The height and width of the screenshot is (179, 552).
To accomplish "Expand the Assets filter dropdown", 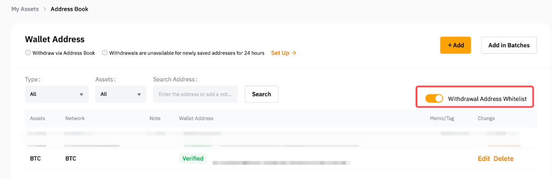I will (121, 94).
